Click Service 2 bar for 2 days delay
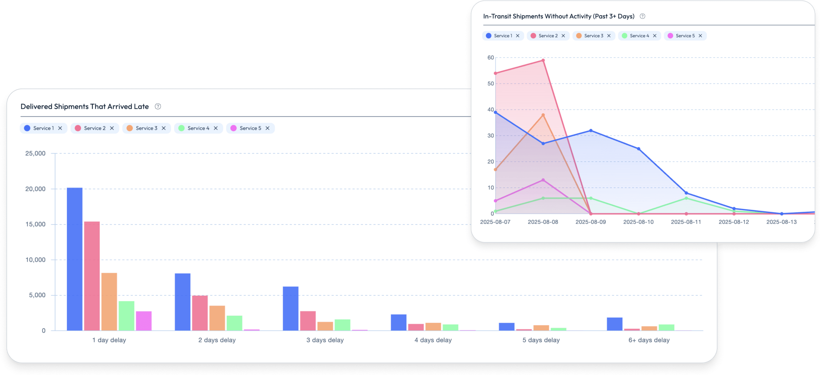This screenshot has width=820, height=375. (x=200, y=313)
